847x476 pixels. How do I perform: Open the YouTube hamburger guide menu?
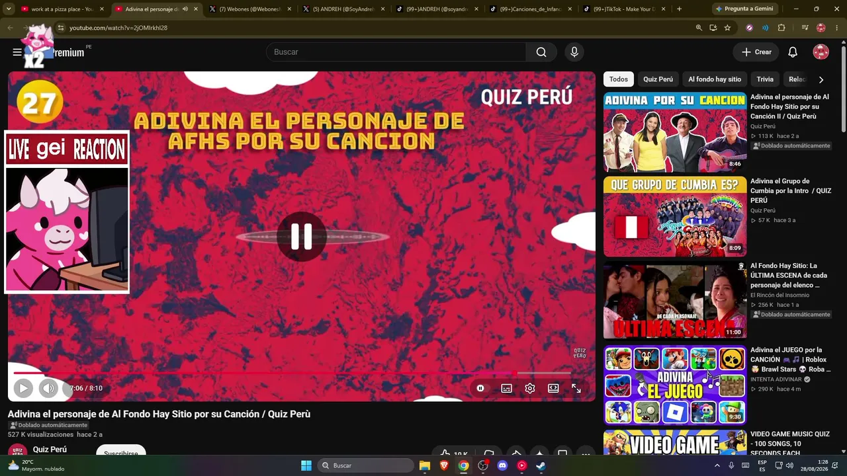[x=17, y=52]
